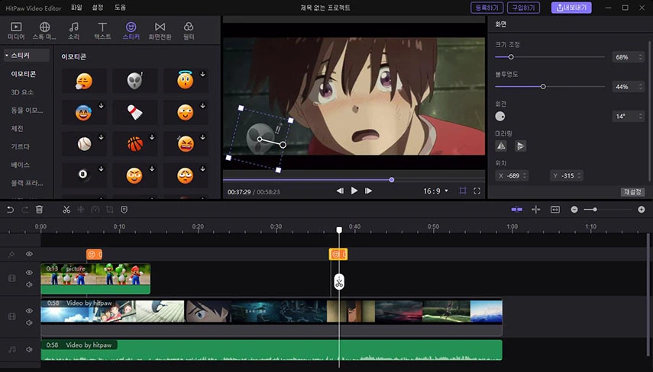This screenshot has height=372, width=653.
Task: Step back one frame in preview
Action: 340,191
